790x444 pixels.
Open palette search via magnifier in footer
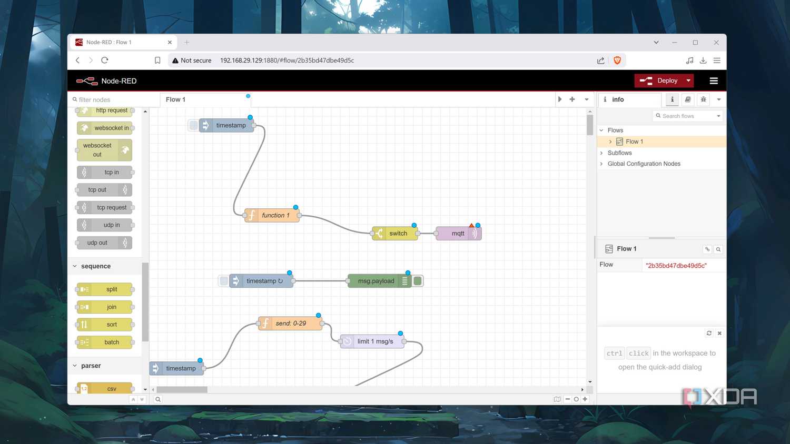pyautogui.click(x=158, y=399)
